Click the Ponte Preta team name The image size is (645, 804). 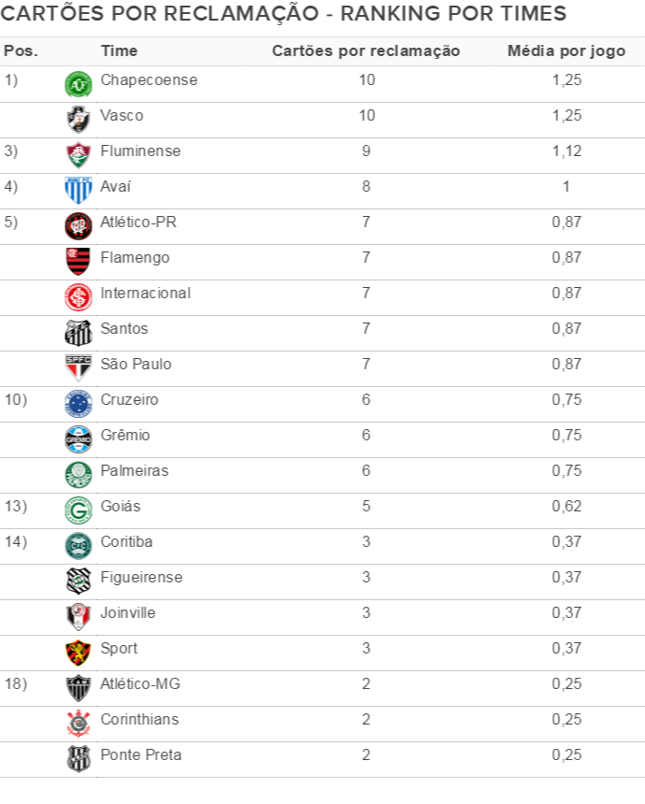[141, 754]
